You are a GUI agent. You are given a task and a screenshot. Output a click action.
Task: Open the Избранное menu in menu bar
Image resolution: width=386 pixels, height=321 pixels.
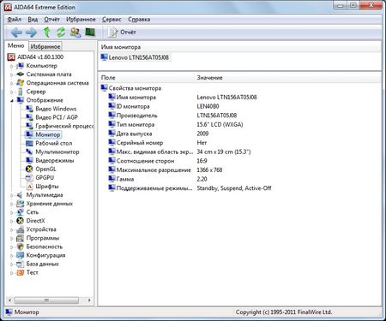[x=81, y=20]
